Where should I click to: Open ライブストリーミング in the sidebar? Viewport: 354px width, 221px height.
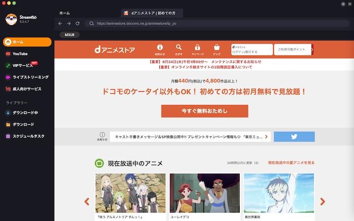(27, 77)
